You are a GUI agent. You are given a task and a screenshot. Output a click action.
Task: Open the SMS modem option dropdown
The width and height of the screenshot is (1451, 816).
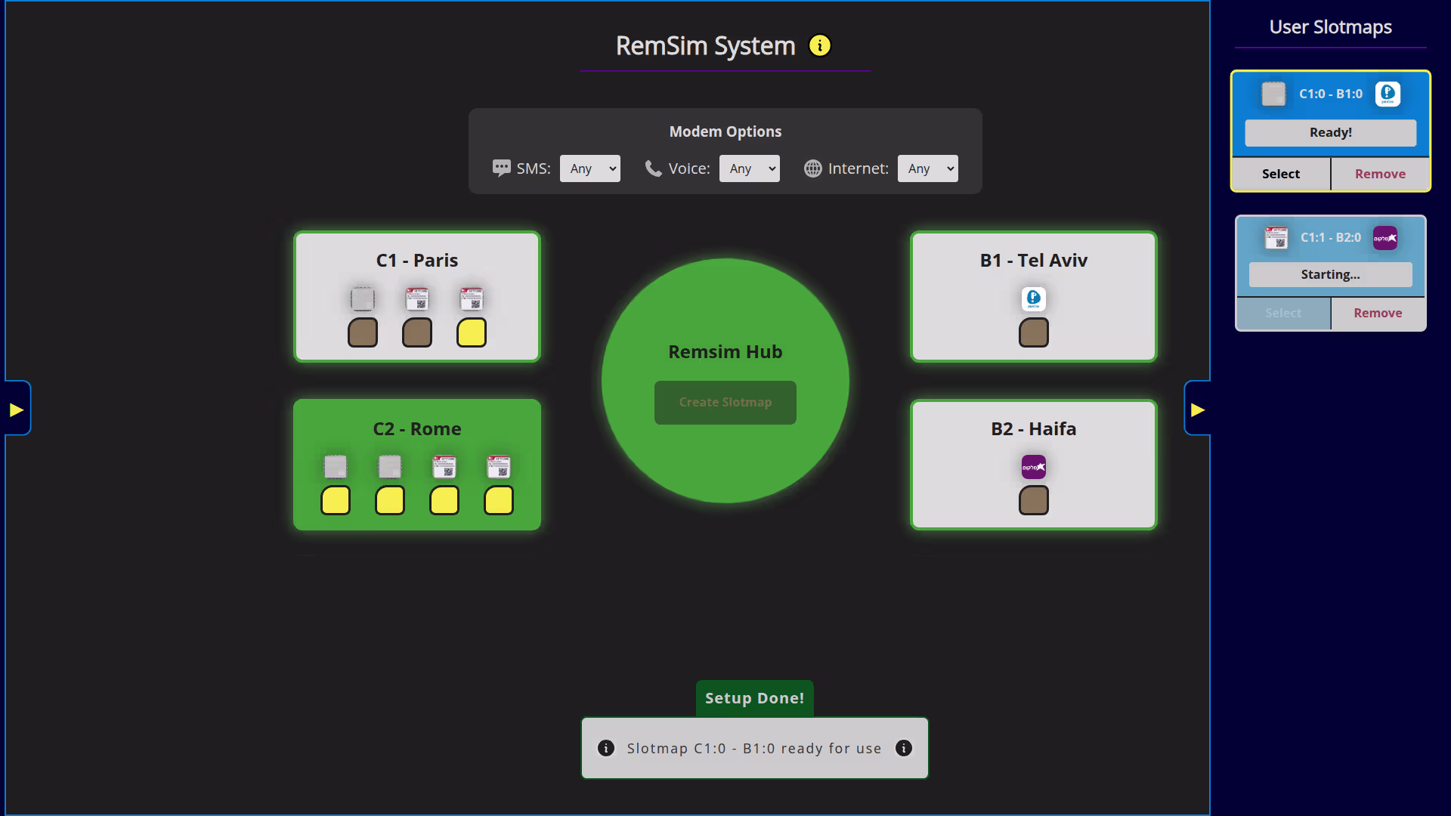[x=589, y=168]
